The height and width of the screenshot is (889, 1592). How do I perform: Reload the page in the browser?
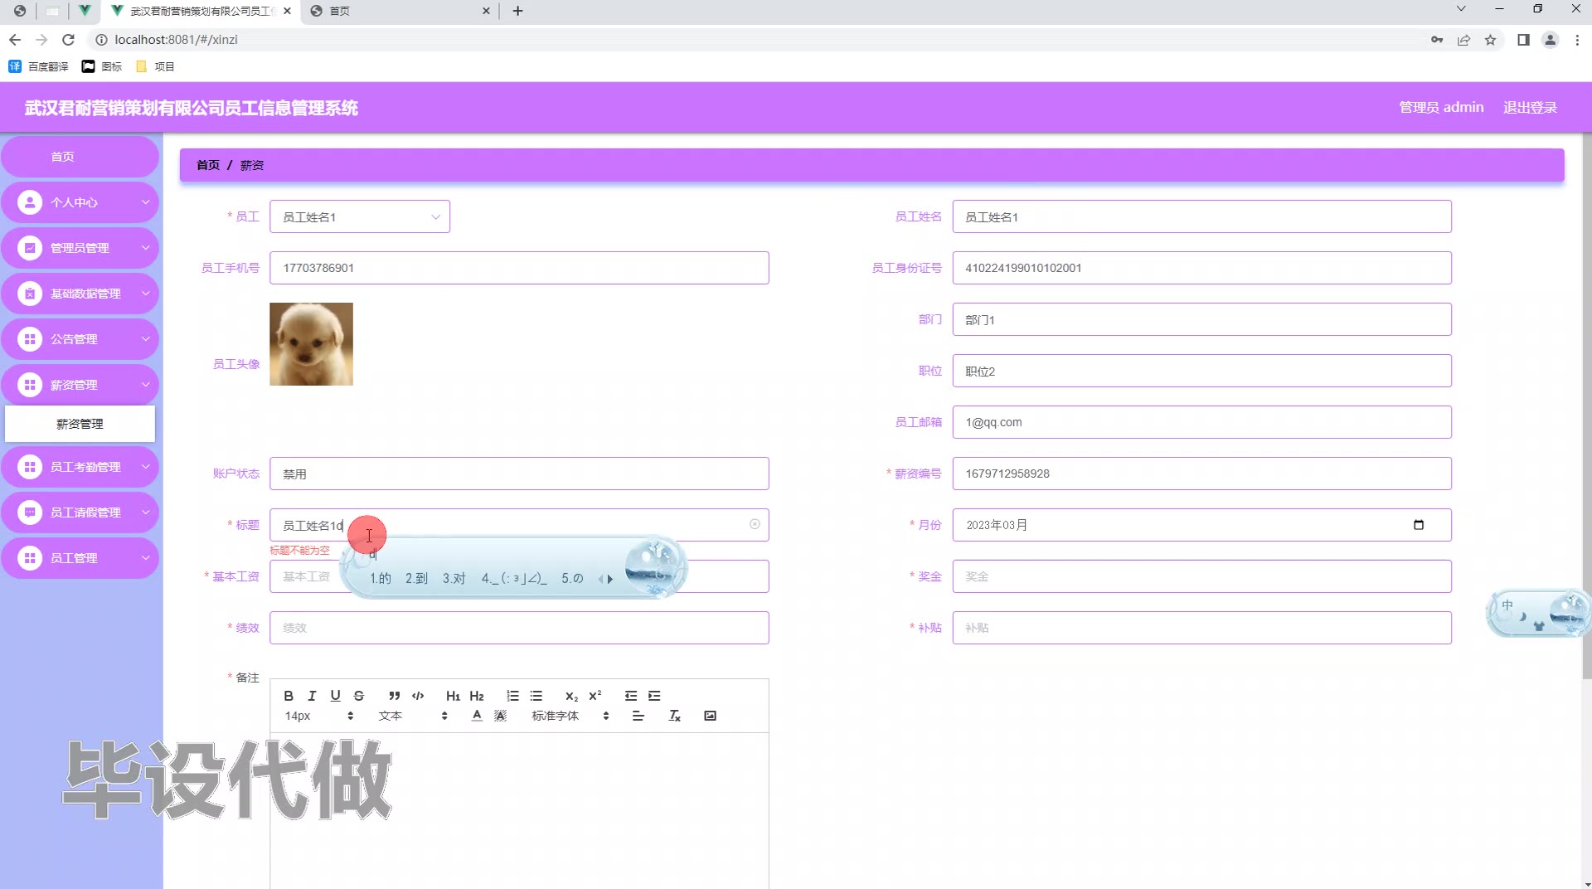pyautogui.click(x=69, y=40)
